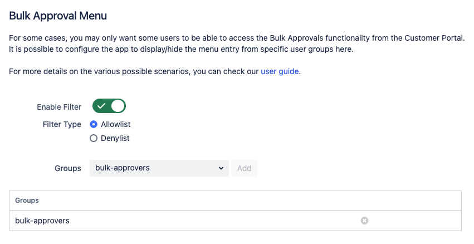Select the Denylist radio button
This screenshot has width=474, height=244.
(x=94, y=138)
